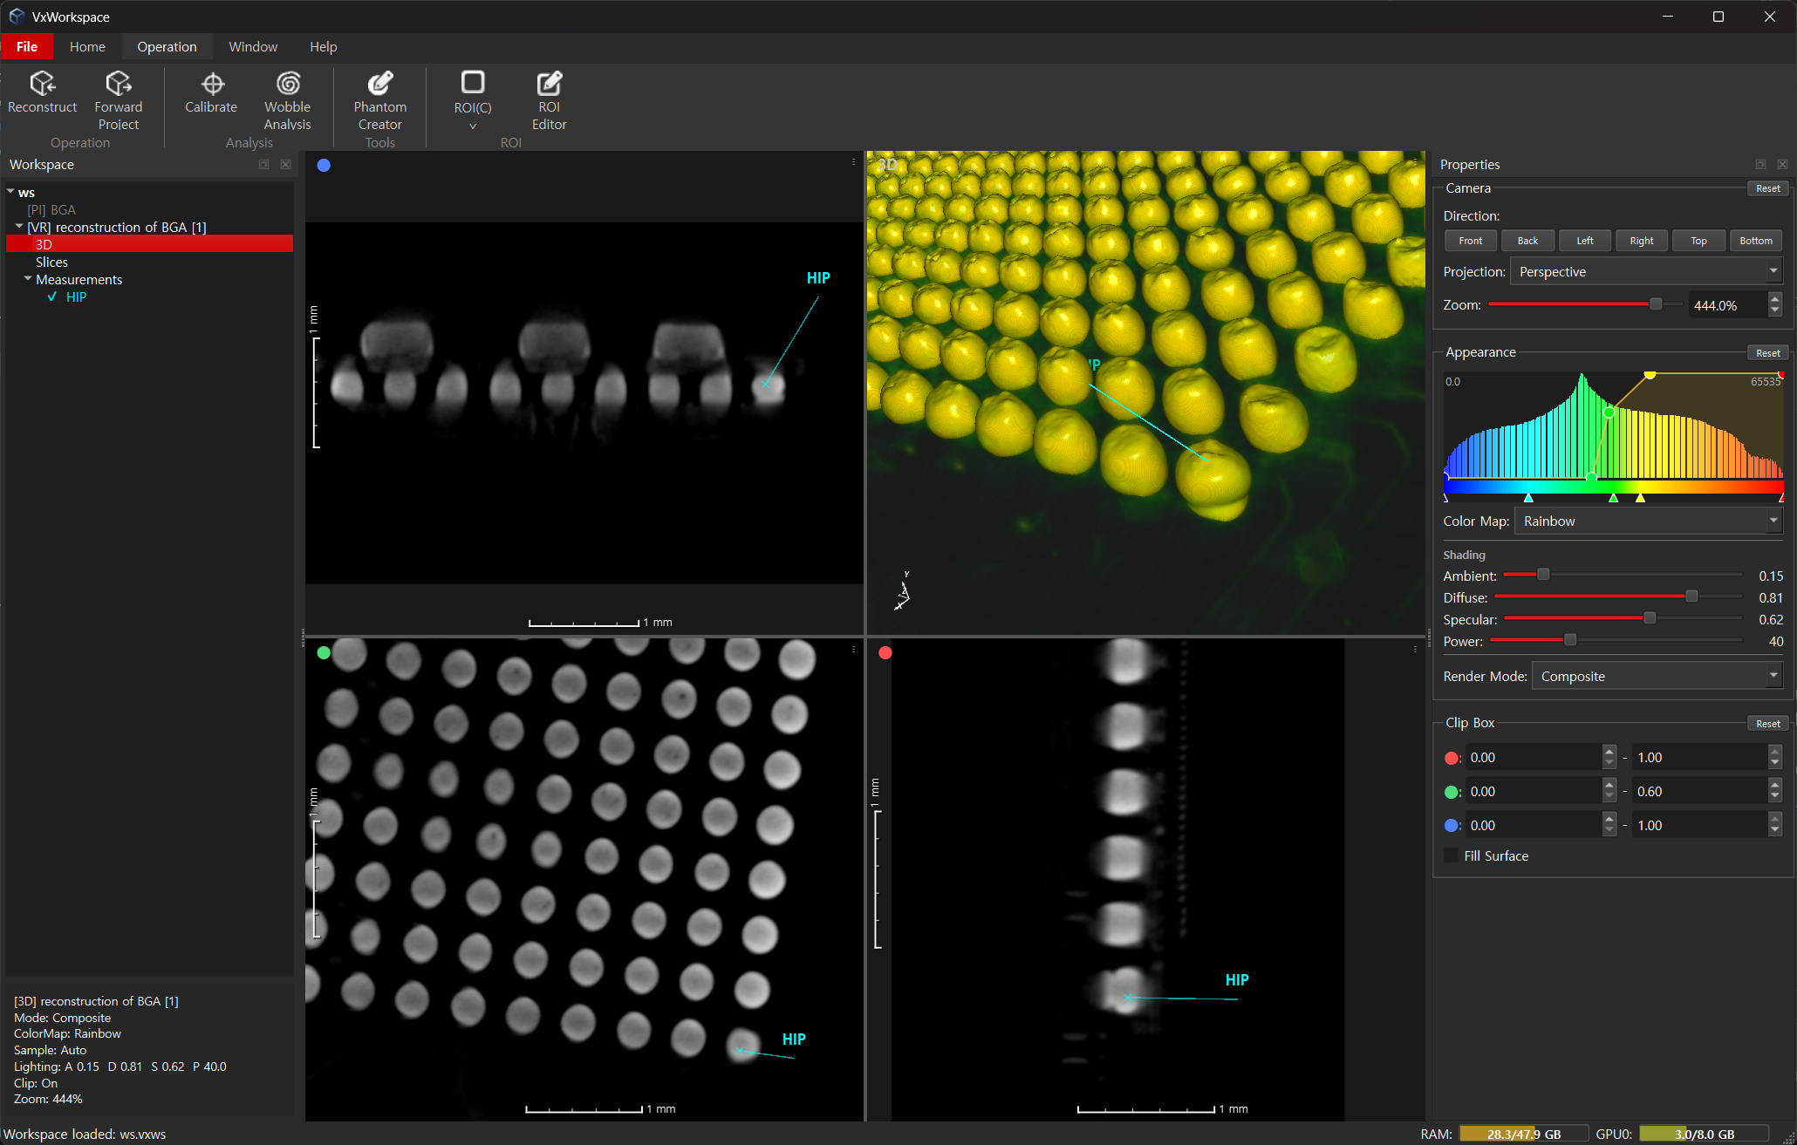Enable the Fill Surface option
The image size is (1797, 1145).
pos(1451,855)
